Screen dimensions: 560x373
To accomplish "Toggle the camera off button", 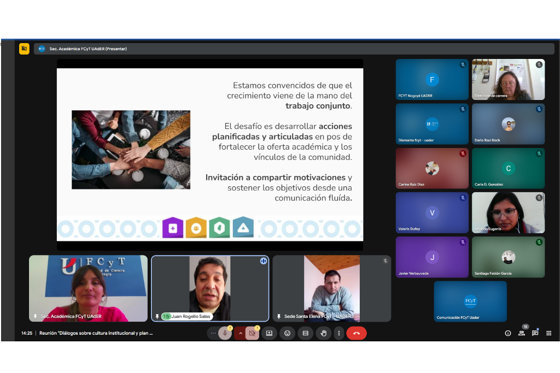I will pyautogui.click(x=252, y=333).
